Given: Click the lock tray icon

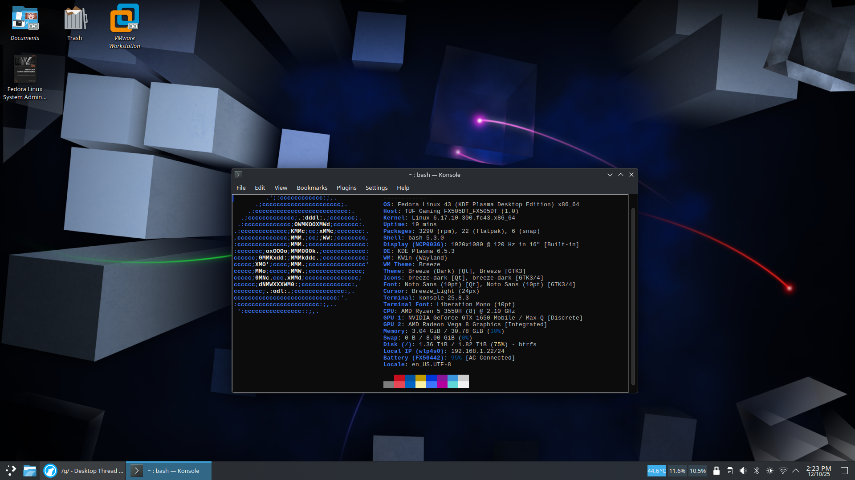Looking at the screenshot, I should pyautogui.click(x=716, y=471).
